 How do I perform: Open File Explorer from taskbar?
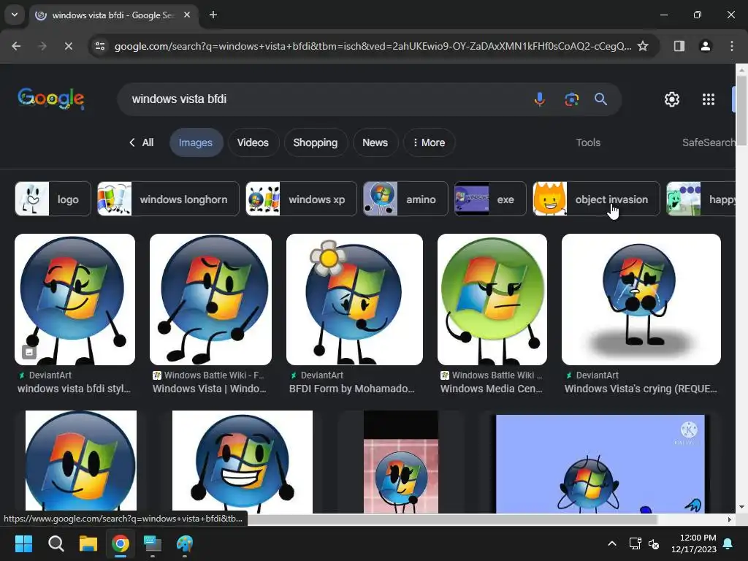[88, 543]
